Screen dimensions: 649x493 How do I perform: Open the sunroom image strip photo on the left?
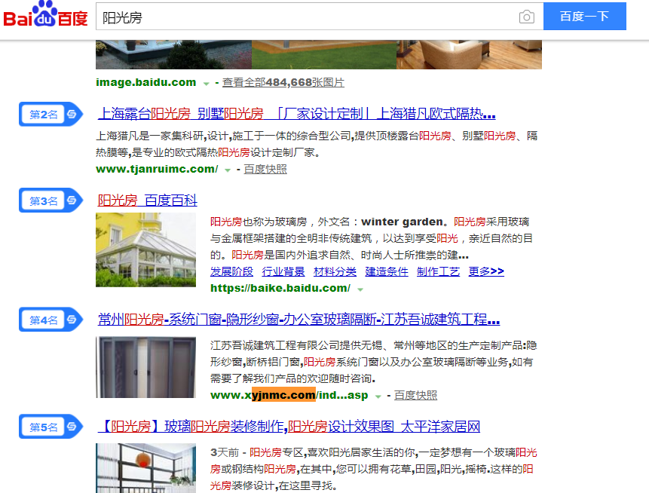pyautogui.click(x=173, y=54)
